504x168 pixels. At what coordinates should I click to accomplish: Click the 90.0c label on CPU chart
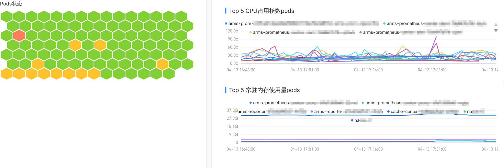coord(233,39)
